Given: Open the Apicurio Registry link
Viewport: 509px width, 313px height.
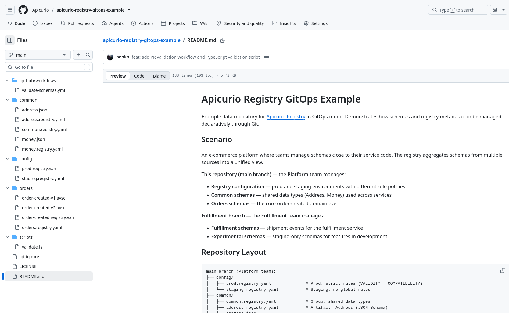Looking at the screenshot, I should tap(286, 117).
